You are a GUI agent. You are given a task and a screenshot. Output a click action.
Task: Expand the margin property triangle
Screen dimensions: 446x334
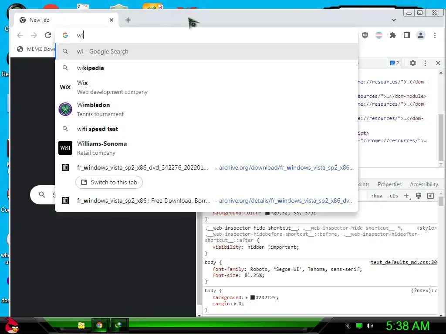click(236, 304)
